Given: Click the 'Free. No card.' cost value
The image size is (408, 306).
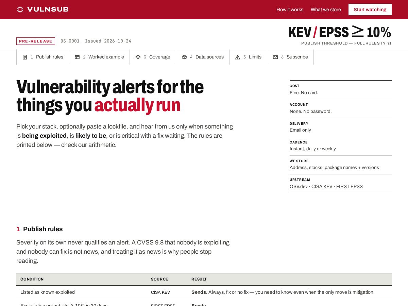Looking at the screenshot, I should [x=304, y=92].
